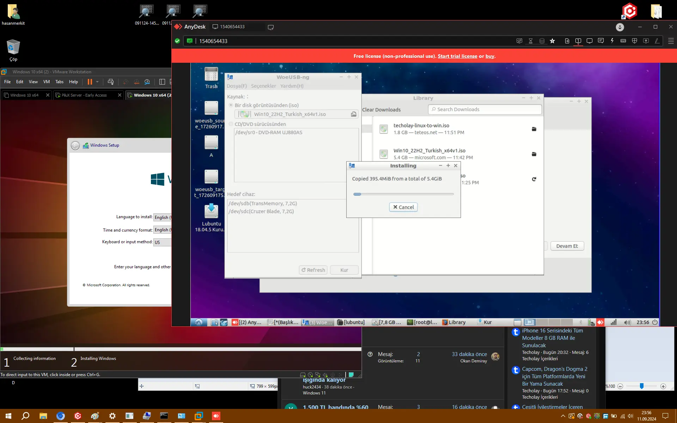This screenshot has width=677, height=423.
Task: Select '/dev/sdc(Cruzer Blade, 7,2G)' target device
Action: click(261, 211)
